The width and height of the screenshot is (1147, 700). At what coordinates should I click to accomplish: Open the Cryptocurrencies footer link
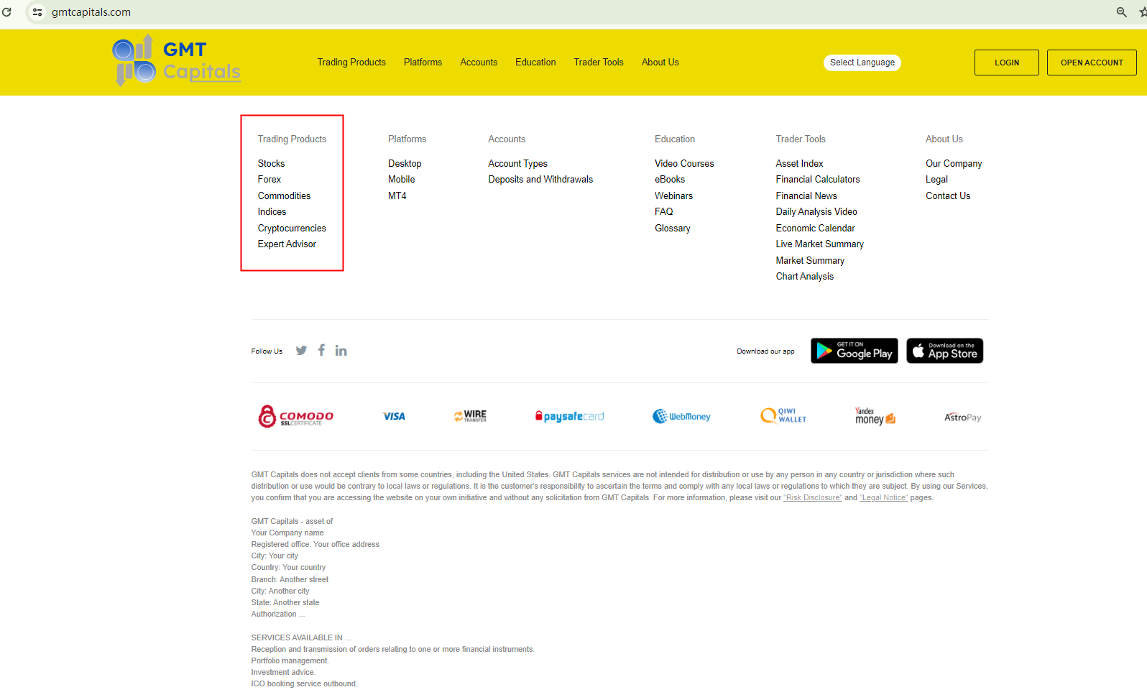click(292, 229)
